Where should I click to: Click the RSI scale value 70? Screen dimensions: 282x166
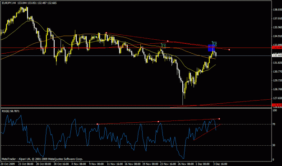pyautogui.click(x=274, y=124)
